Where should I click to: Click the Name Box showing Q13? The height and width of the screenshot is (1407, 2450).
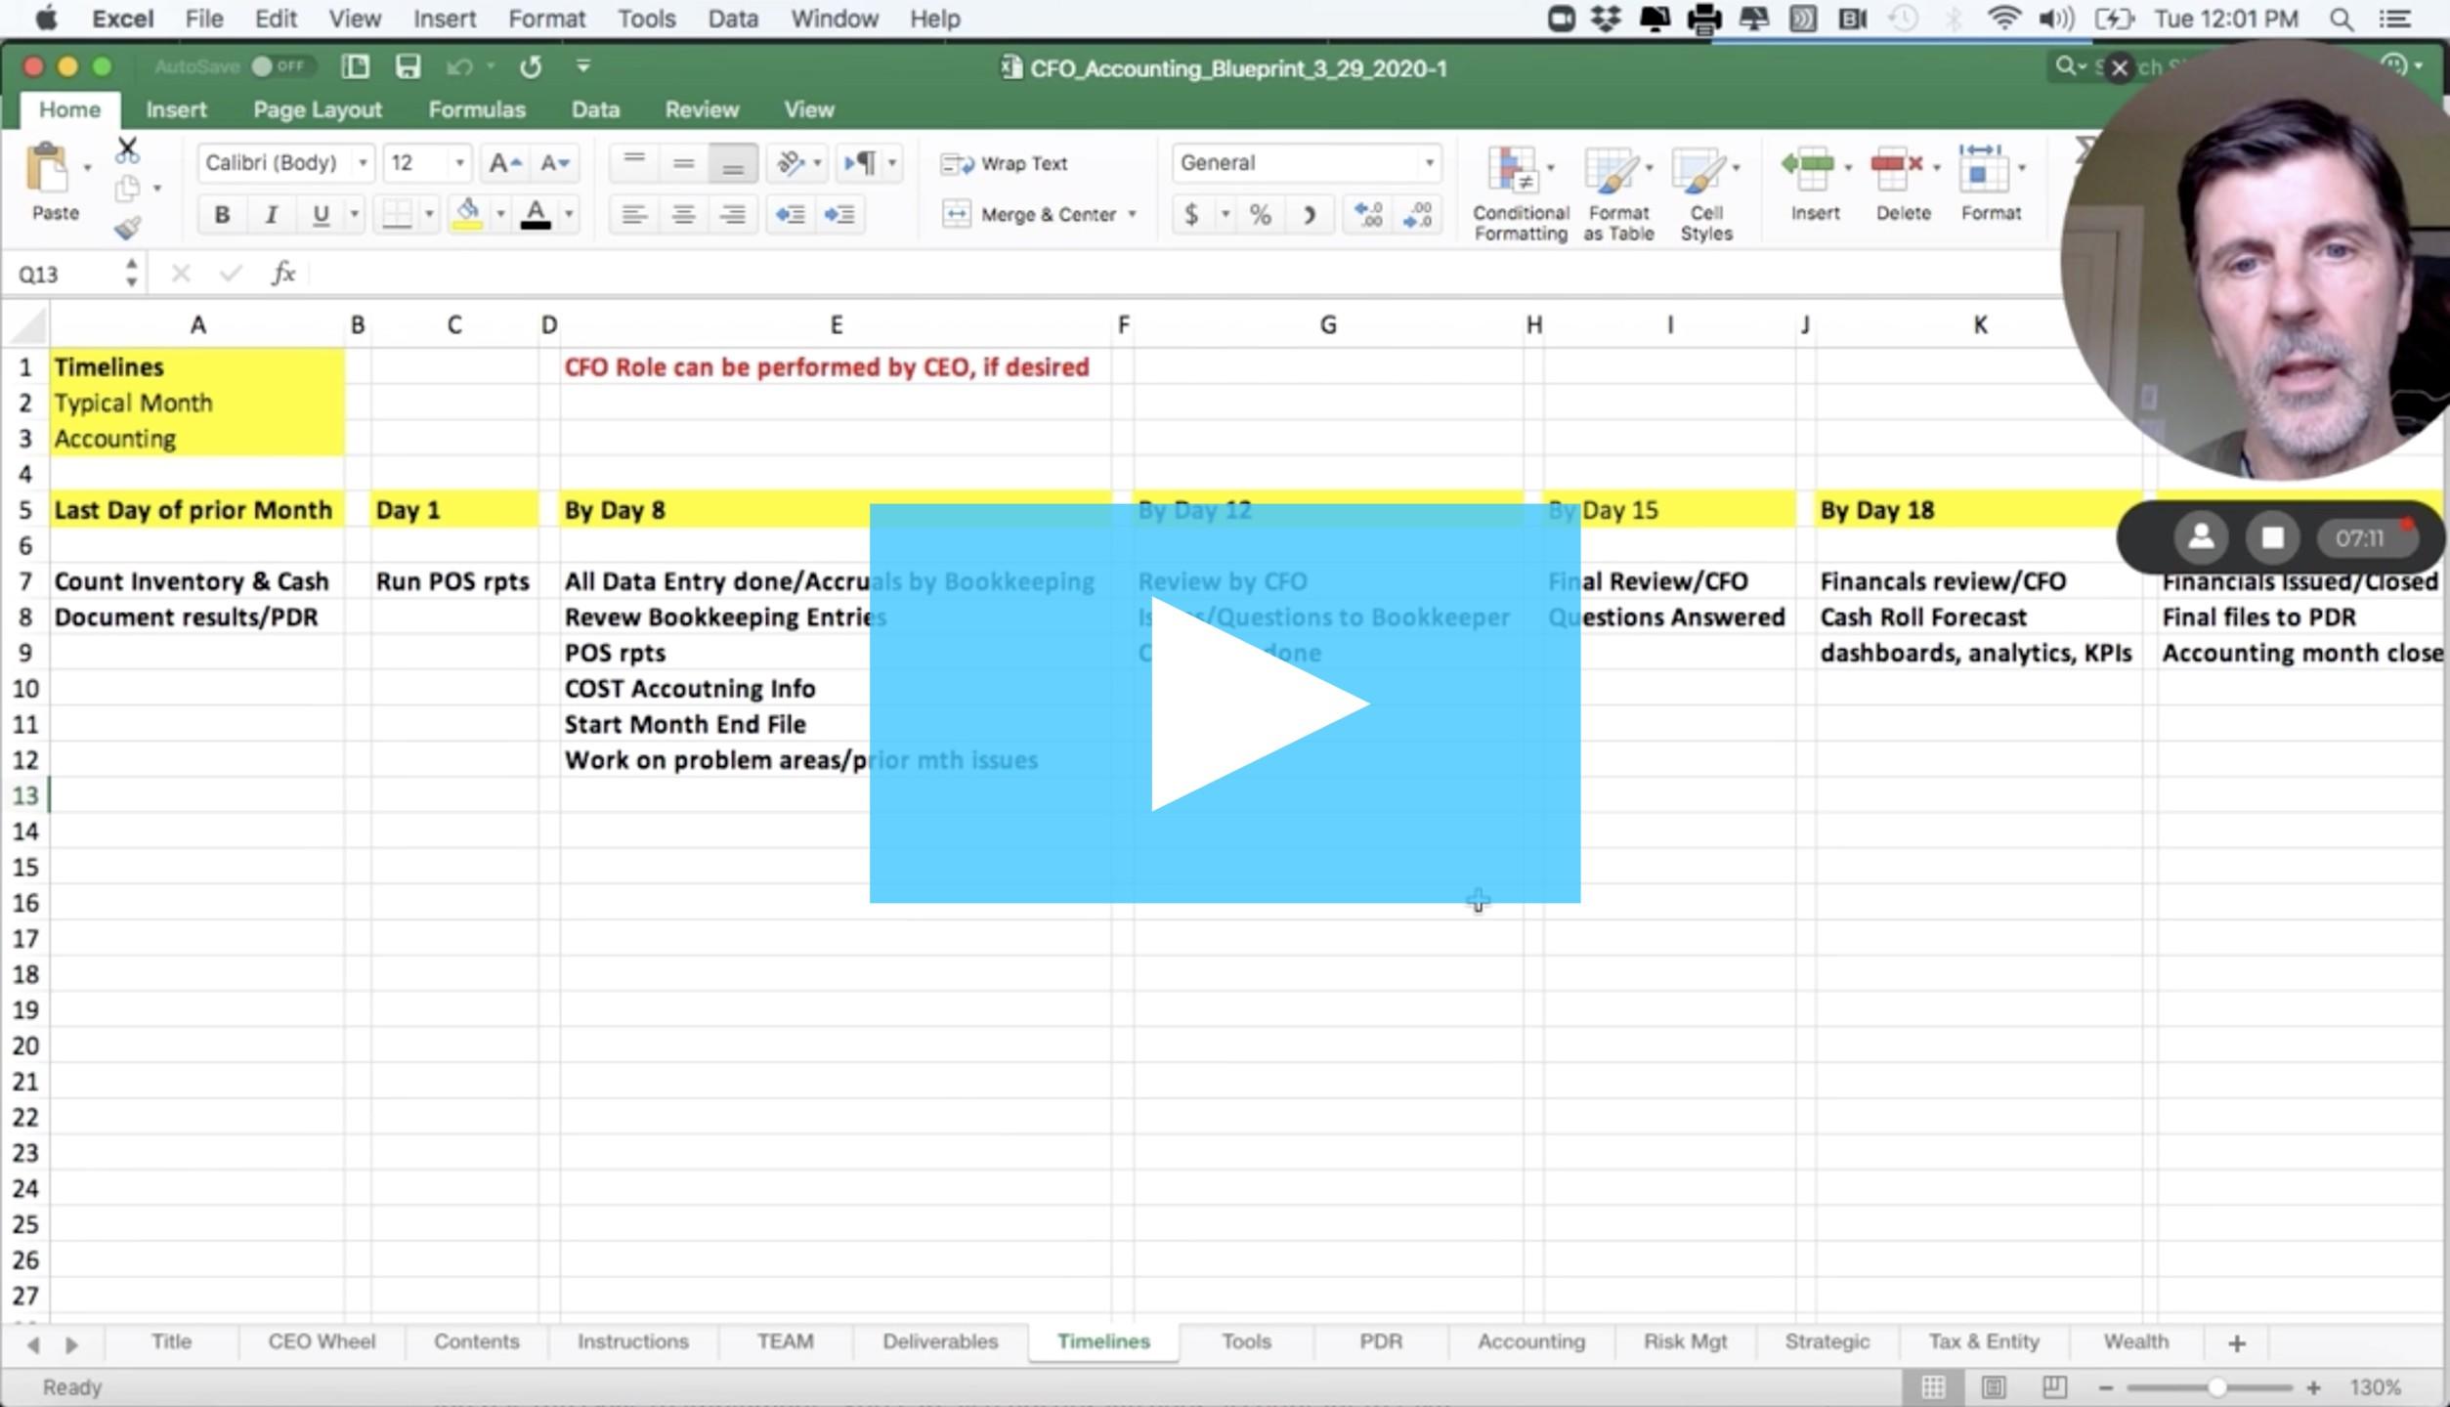click(x=61, y=274)
